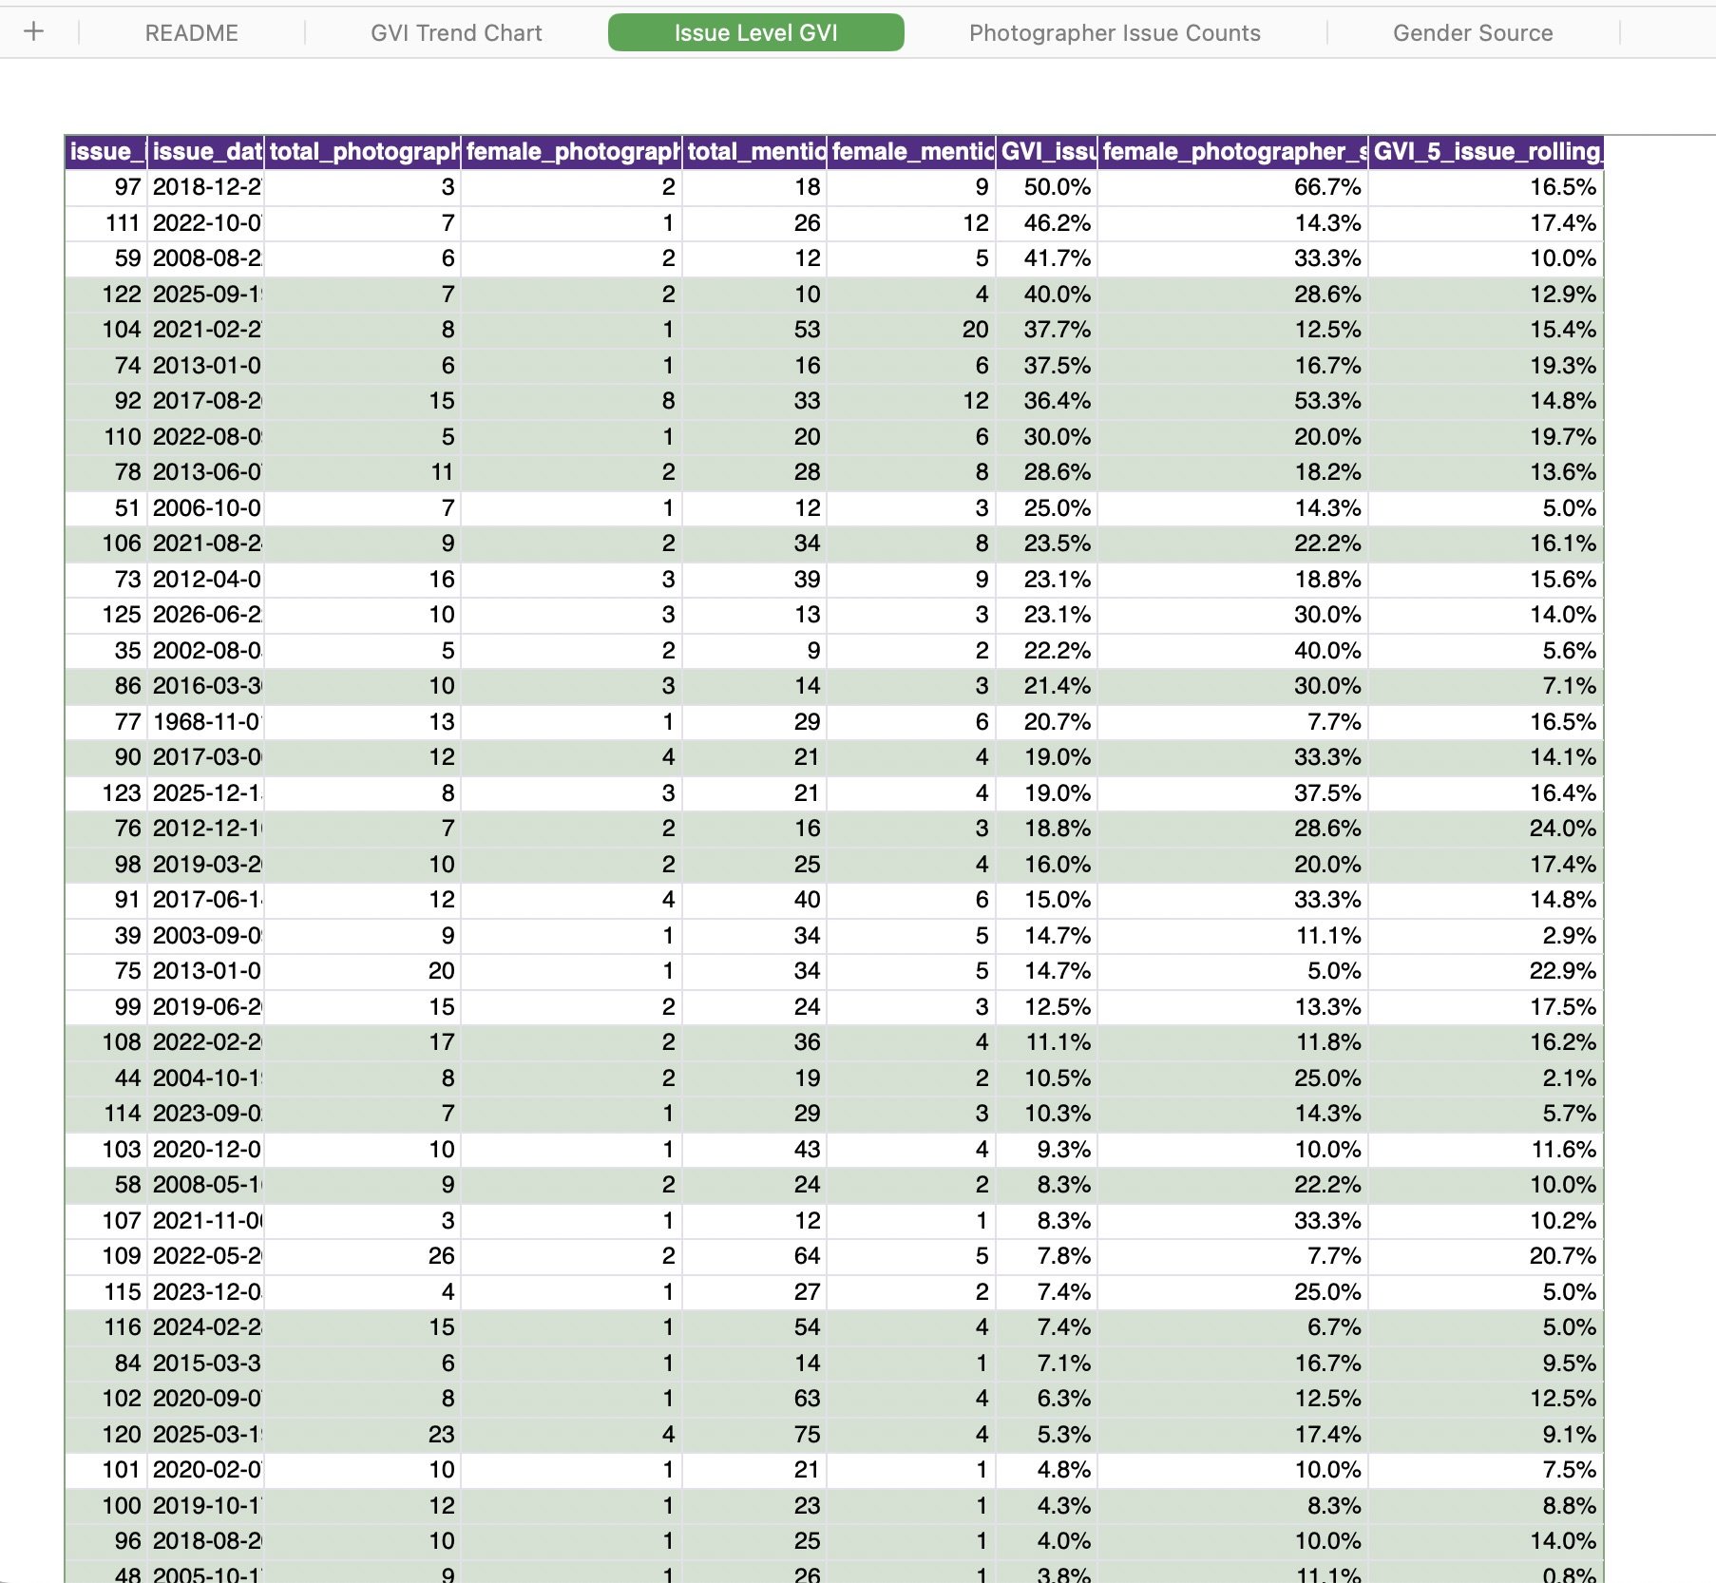Switch to the README tab

191,32
